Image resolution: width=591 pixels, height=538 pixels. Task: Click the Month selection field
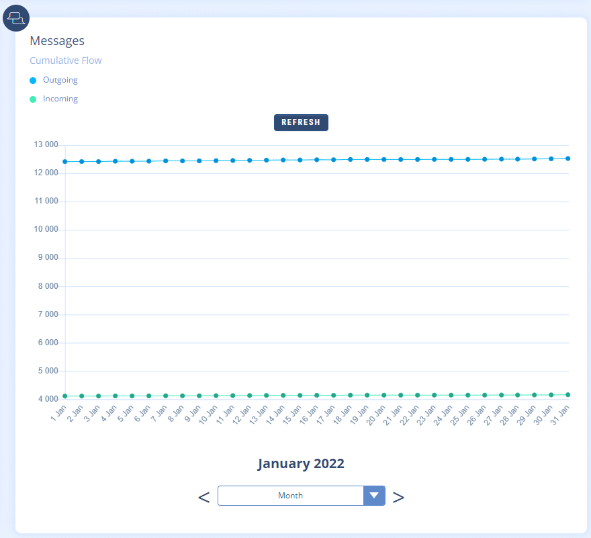(290, 496)
